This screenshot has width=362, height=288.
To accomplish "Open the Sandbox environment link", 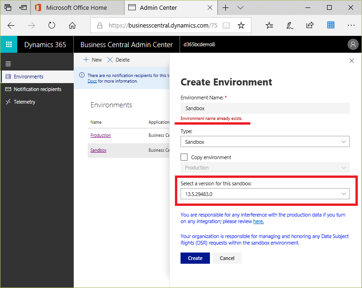I will point(98,150).
